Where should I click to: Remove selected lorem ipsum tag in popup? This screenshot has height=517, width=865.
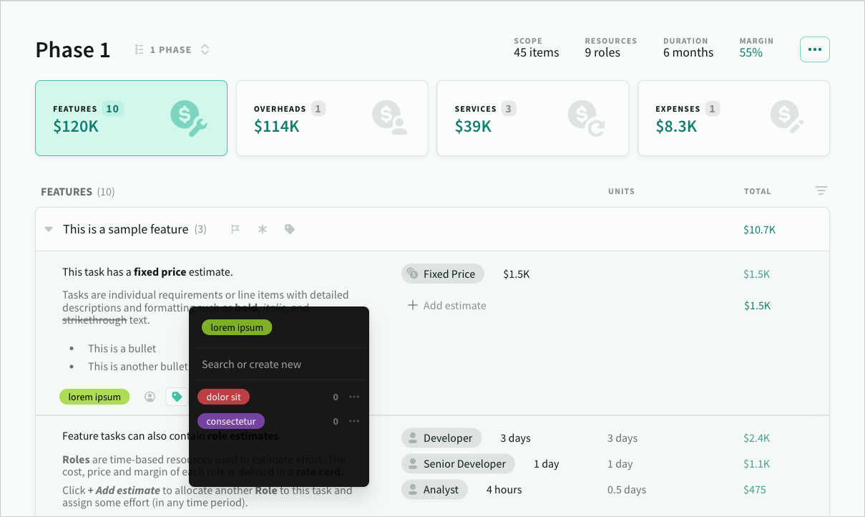(237, 327)
